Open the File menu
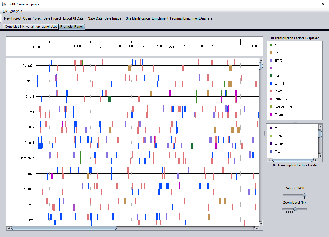329x237 pixels. [x=5, y=11]
